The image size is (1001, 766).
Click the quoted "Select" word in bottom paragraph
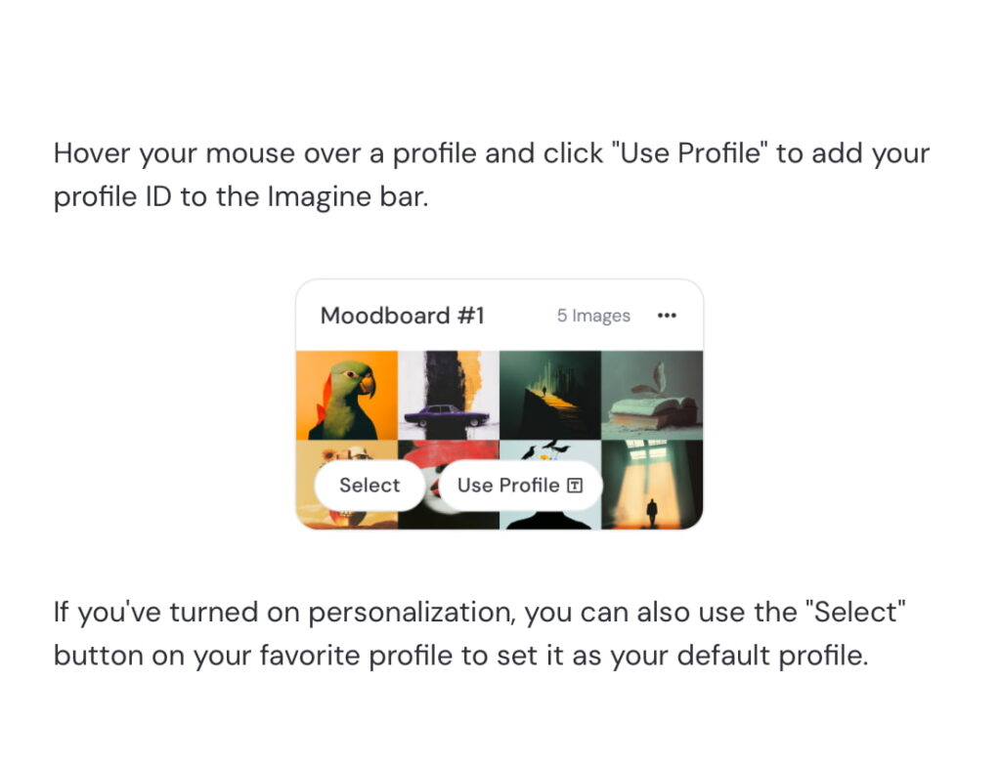[x=855, y=612]
